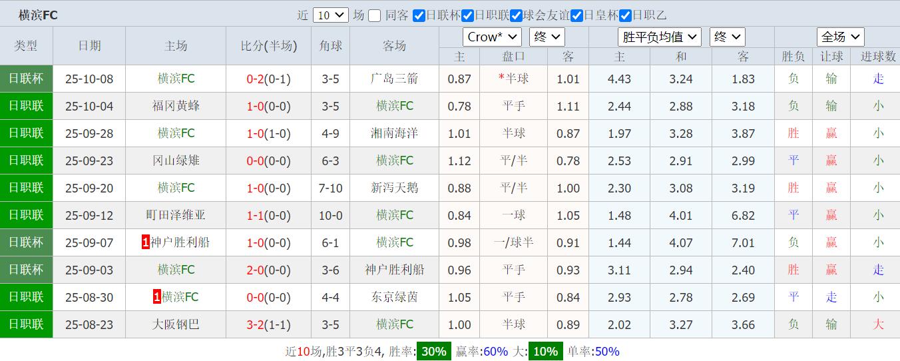Screen dimensions: 900x361
Task: Select the 福冈黄蜂 home team link
Action: 176,106
